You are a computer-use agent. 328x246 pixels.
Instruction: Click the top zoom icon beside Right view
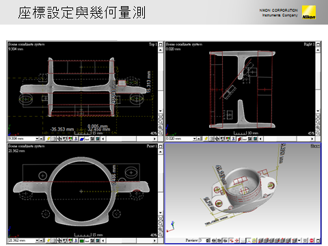(x=318, y=117)
